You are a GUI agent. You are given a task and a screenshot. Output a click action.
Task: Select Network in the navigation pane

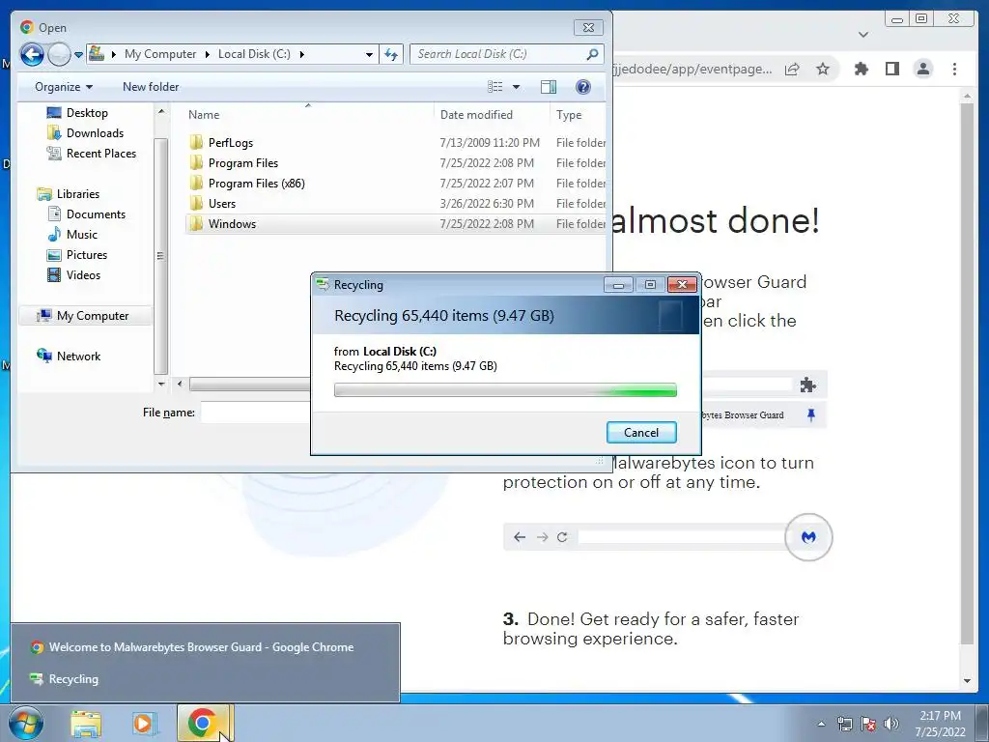click(x=78, y=356)
